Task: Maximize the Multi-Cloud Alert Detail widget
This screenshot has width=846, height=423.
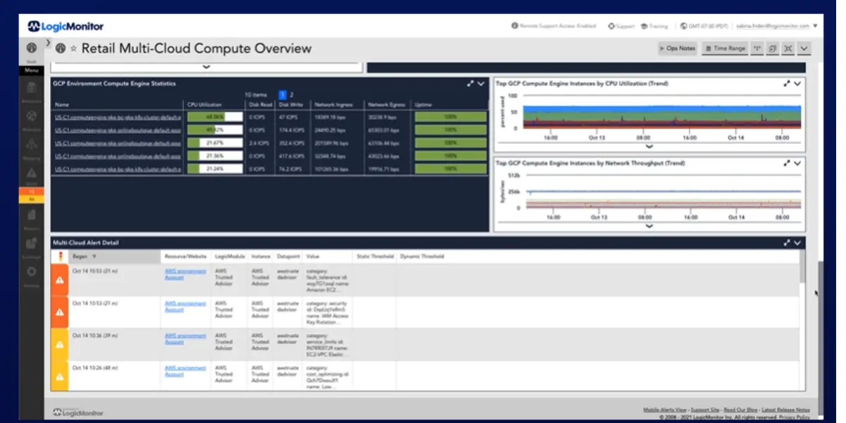Action: tap(787, 243)
